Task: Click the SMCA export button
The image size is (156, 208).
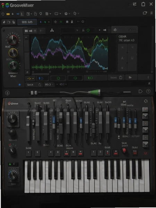Action: click(34, 85)
